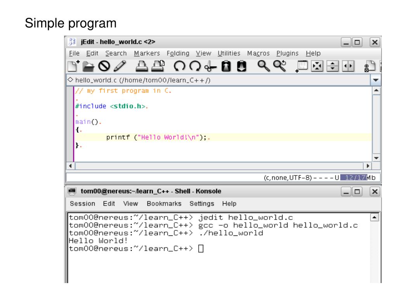Viewport: 397px width, 297px height.
Task: Open the Bookmarks menu in Konsole
Action: tap(164, 204)
